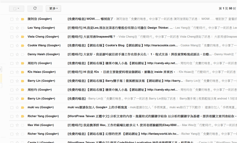Image resolution: width=237 pixels, height=143 pixels.
Task: Toggle importance marker on 陳阿信 email
Action: pyautogui.click(x=23, y=19)
